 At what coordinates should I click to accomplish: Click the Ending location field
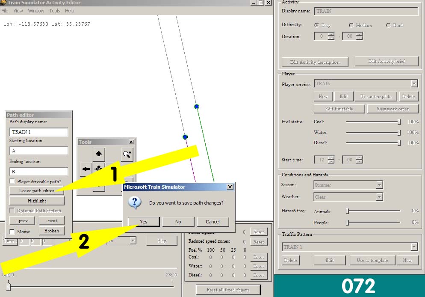(x=39, y=172)
